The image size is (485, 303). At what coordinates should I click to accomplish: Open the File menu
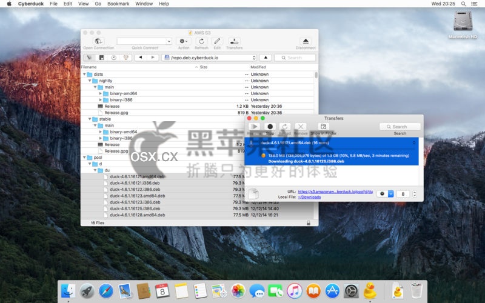pos(53,4)
